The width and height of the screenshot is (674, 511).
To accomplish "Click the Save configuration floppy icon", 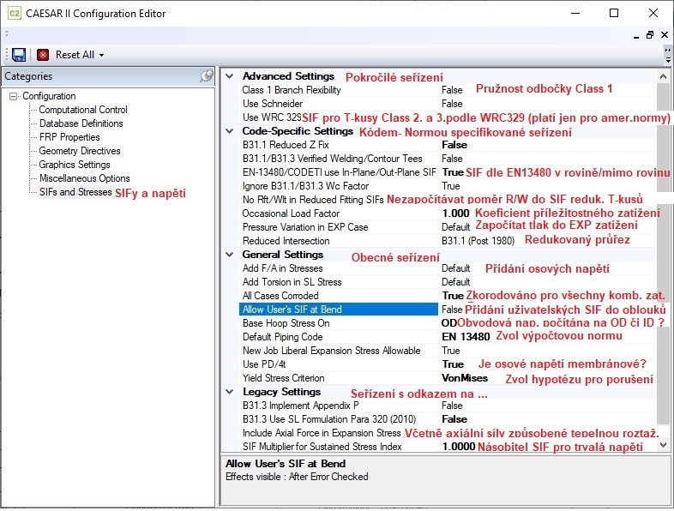I will pos(19,55).
